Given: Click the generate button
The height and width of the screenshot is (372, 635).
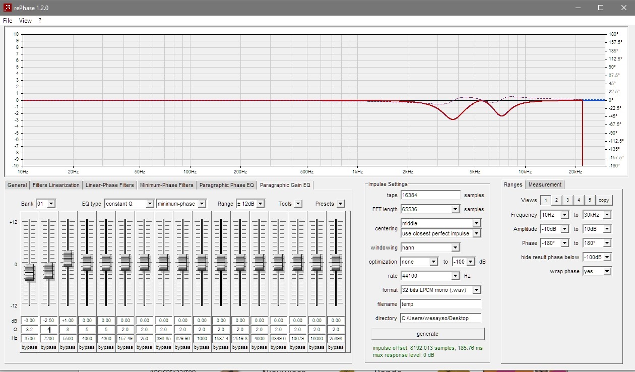Looking at the screenshot, I should click(427, 334).
